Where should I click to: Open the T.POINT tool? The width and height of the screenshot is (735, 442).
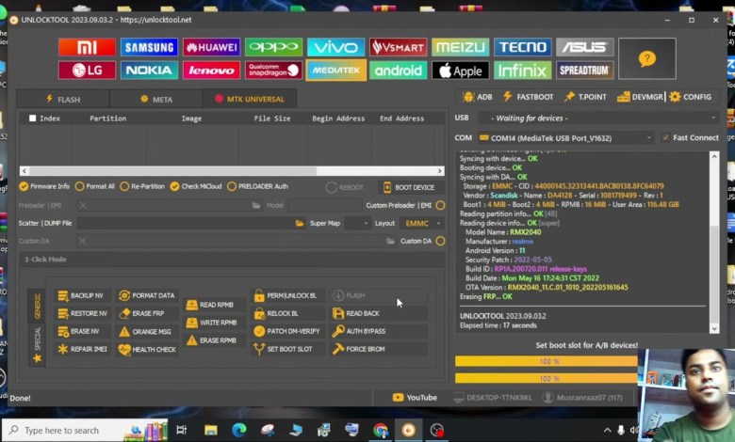click(585, 97)
